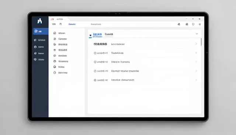Click the white app logo in dark sidebar

click(39, 21)
